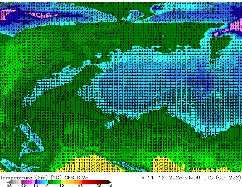242x187 pixels.
Task: Click the grey arrow tip starting the scale at -28
Action: click(x=9, y=182)
